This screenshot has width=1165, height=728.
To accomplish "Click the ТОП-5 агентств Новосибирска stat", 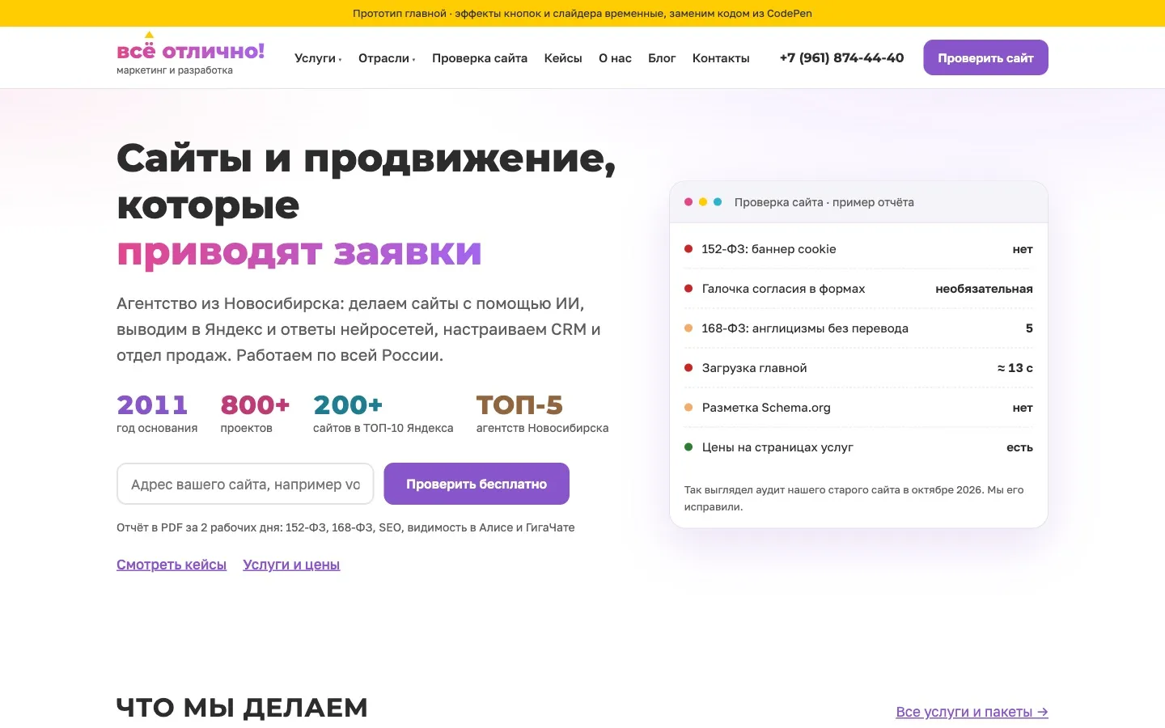I will click(x=542, y=413).
